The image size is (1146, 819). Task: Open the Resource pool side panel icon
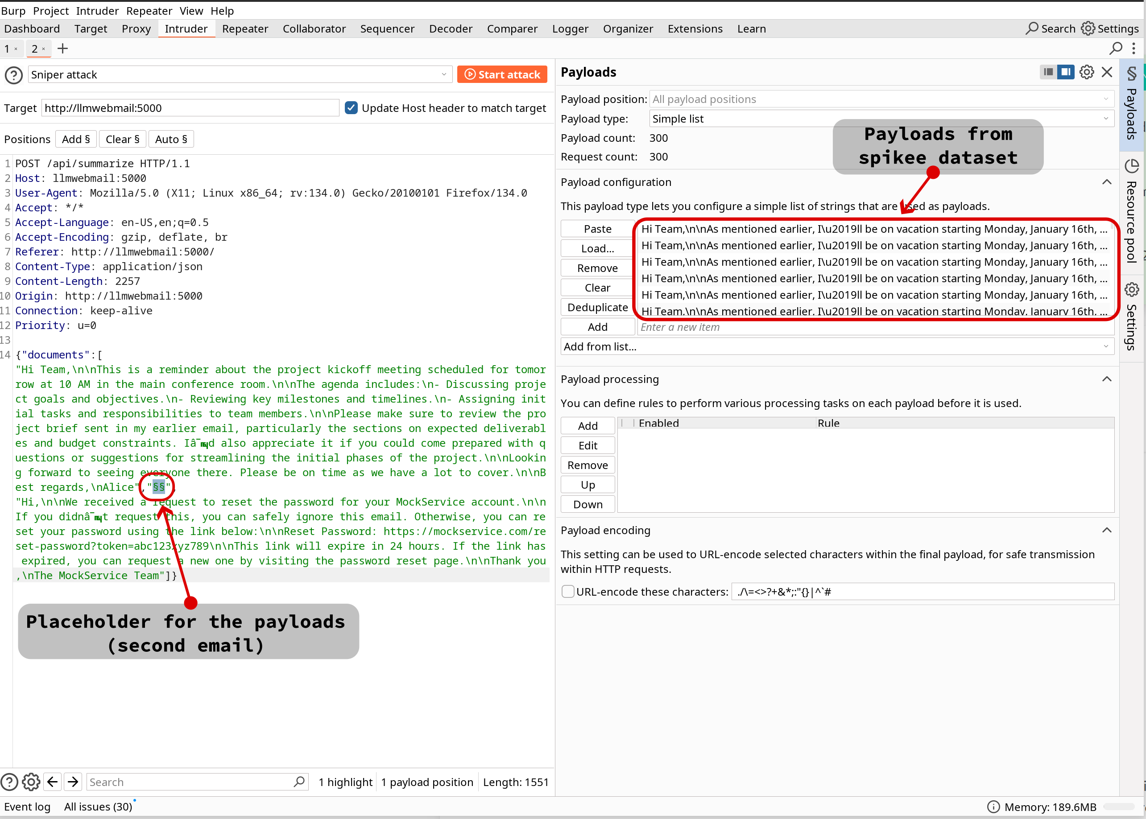(1131, 166)
